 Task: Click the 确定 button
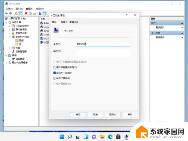tap(78, 114)
